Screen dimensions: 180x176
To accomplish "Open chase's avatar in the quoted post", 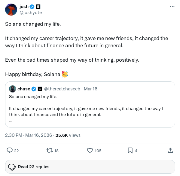I will click(13, 89).
